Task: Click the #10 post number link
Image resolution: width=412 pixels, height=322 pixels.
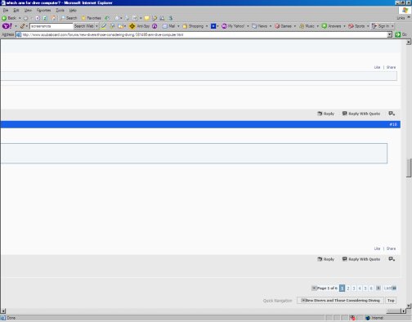Action: tap(393, 124)
